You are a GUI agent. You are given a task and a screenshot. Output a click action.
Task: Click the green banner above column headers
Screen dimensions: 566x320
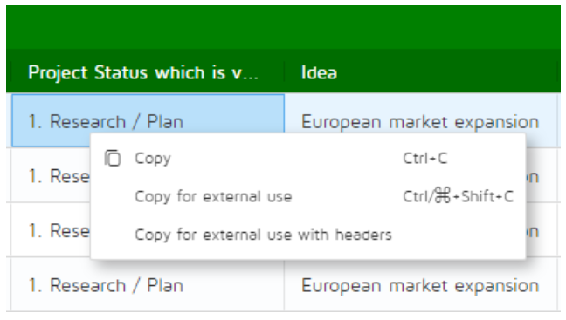click(x=283, y=27)
